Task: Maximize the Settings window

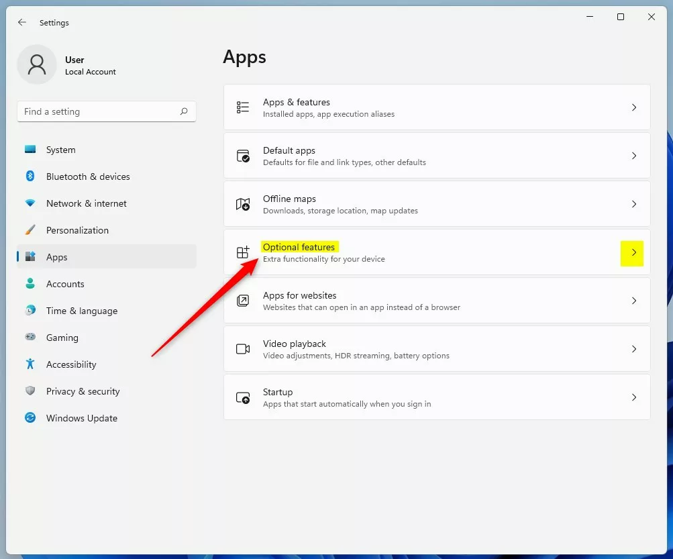Action: [x=620, y=17]
